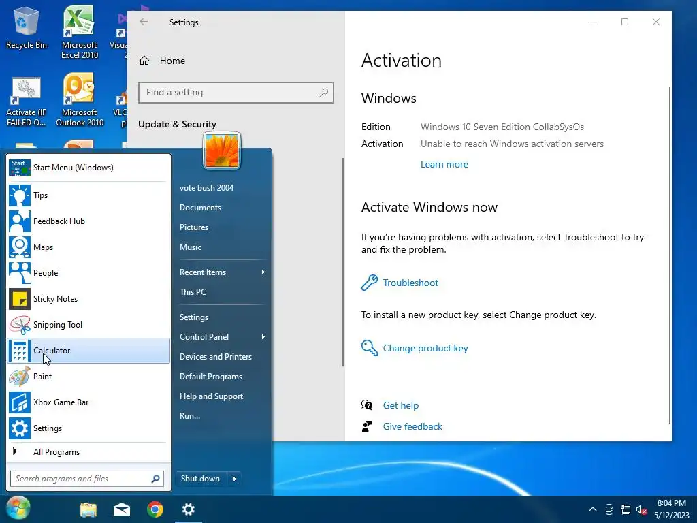Open the Run... dialog entry
This screenshot has height=523, width=697.
[190, 416]
